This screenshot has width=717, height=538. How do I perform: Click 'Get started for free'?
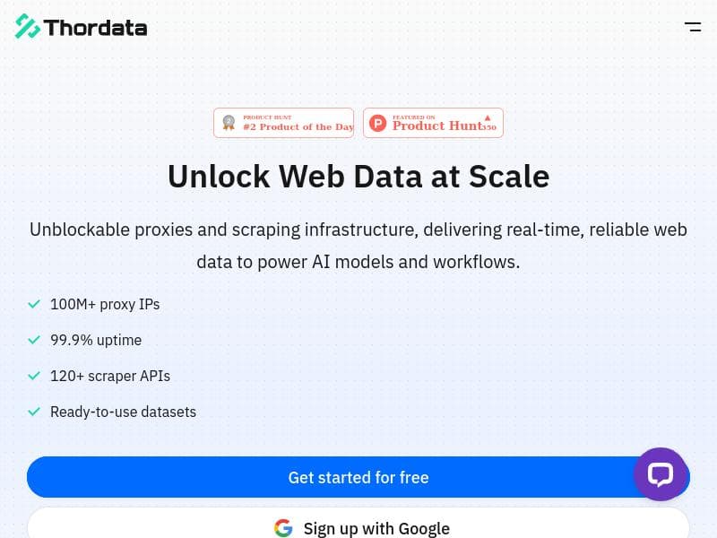358,477
